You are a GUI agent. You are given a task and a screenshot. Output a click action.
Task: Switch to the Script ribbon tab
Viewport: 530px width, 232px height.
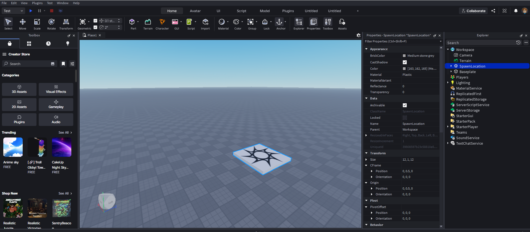(241, 11)
